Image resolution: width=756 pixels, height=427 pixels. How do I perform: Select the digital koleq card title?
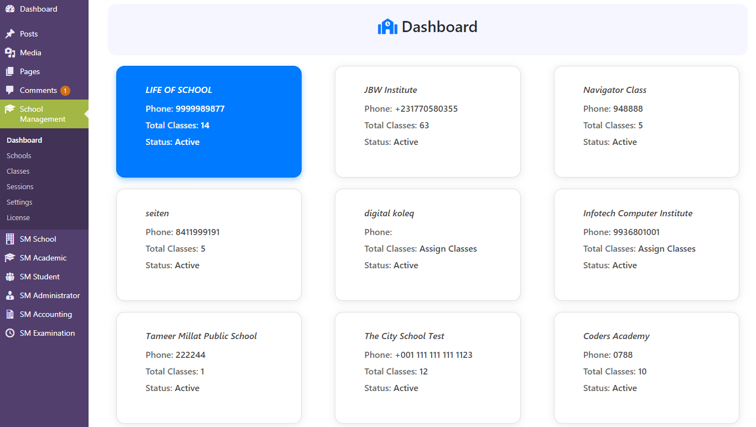click(389, 213)
